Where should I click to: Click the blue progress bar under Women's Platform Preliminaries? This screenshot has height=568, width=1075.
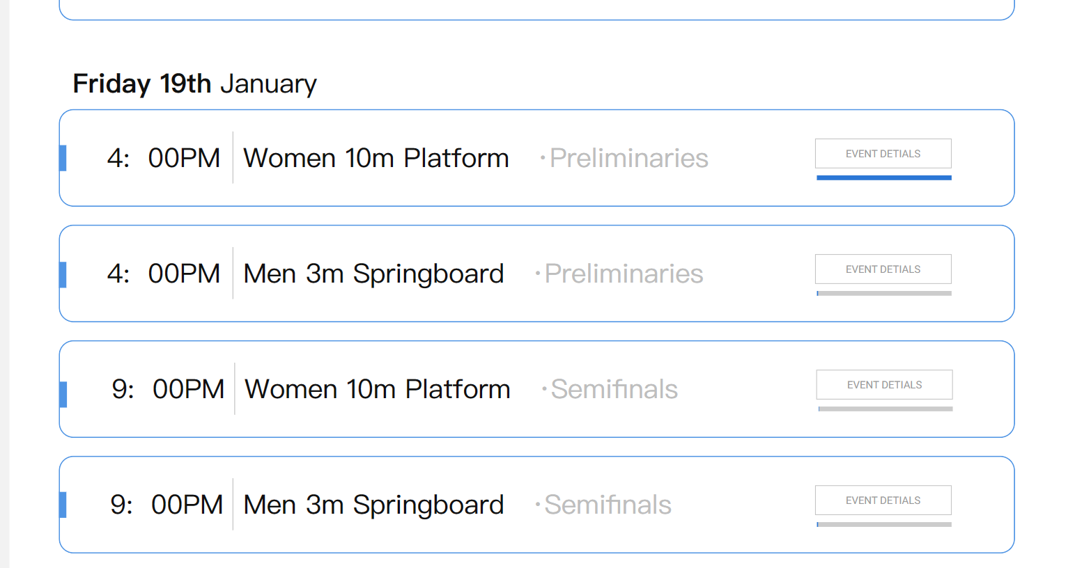click(883, 177)
